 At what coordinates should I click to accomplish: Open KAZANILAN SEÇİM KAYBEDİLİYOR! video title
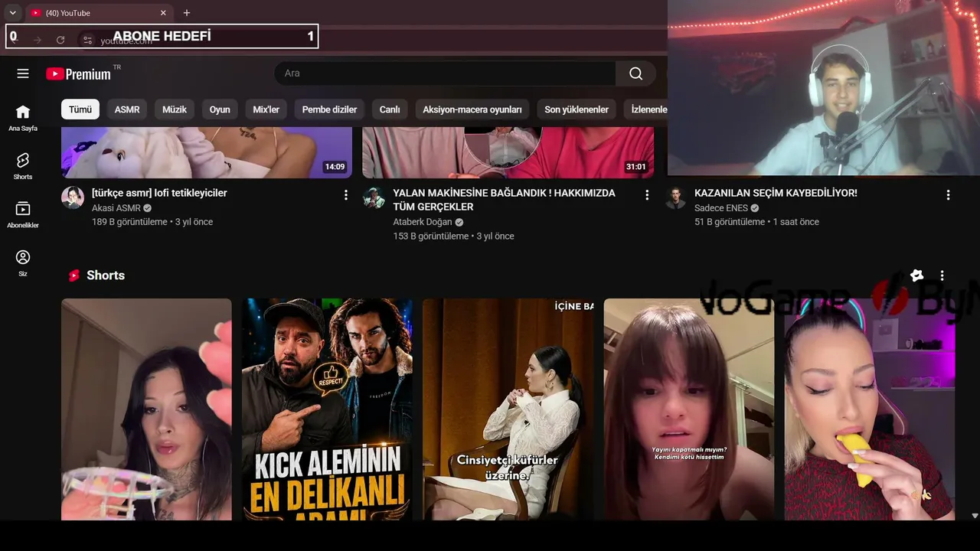[776, 193]
